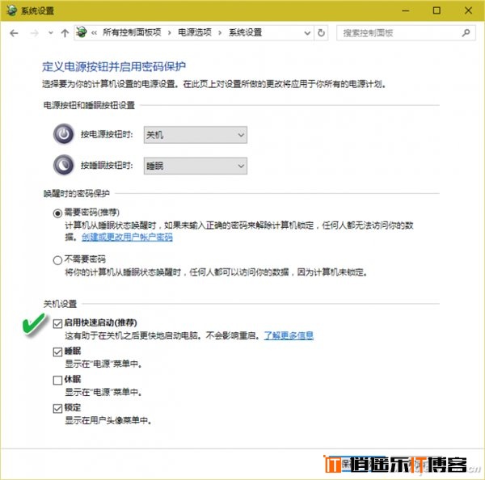Focus the 搜索控制面板 search field
This screenshot has width=485, height=480.
click(406, 33)
